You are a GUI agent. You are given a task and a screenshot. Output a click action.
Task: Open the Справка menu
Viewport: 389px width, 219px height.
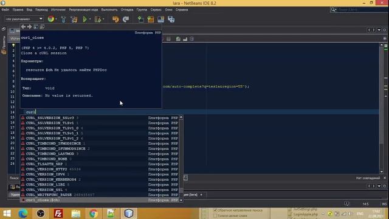(x=182, y=10)
